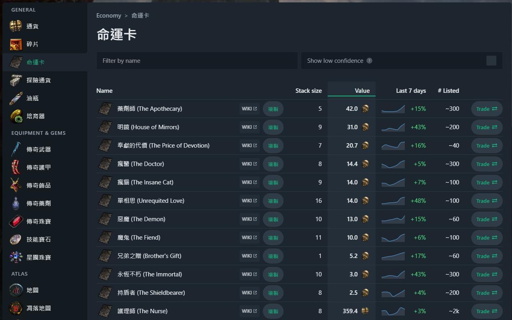The height and width of the screenshot is (320, 512).
Task: Open WIKI link for The Doctor
Action: (249, 164)
